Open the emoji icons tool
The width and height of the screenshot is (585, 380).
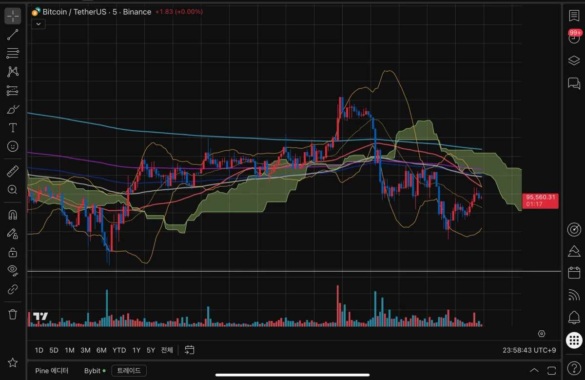(x=13, y=146)
